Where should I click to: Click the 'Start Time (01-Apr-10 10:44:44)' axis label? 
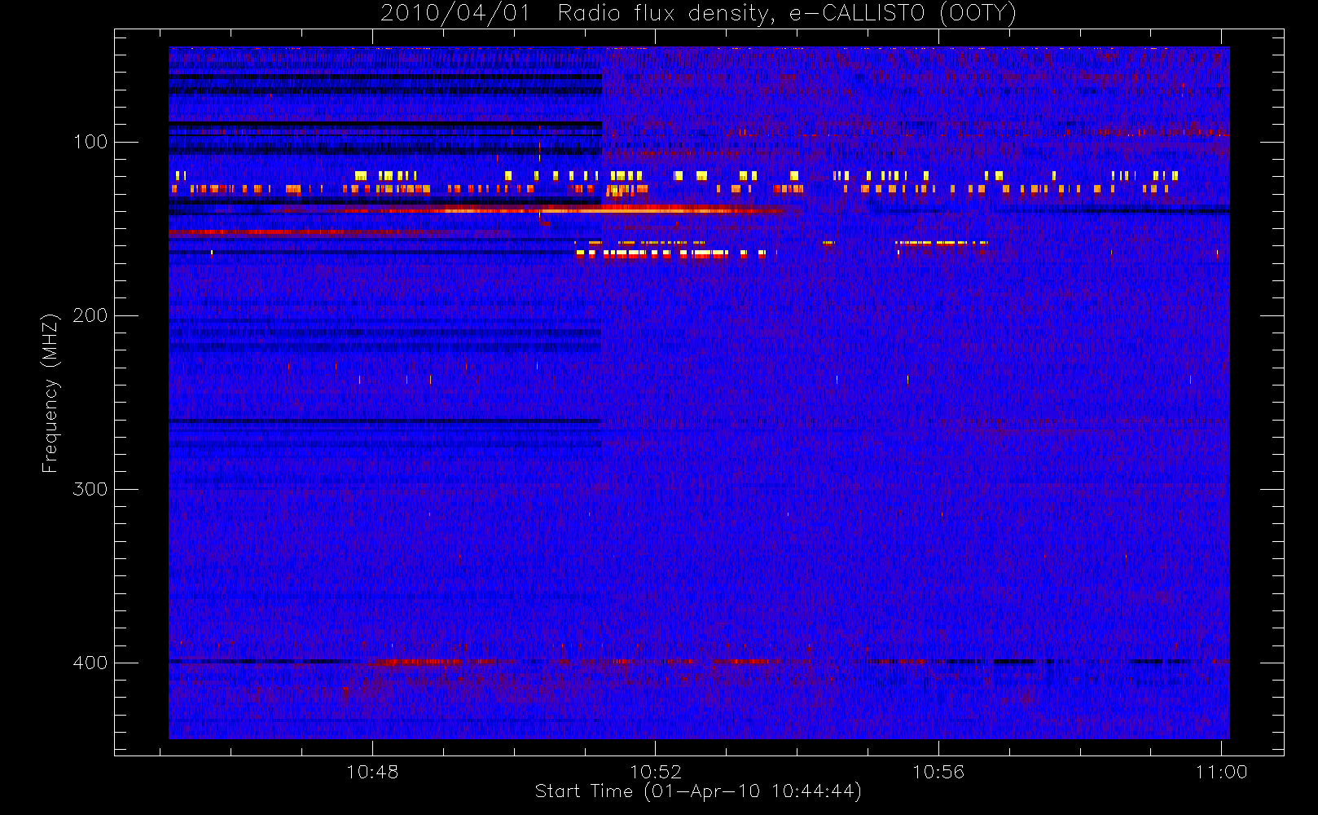click(698, 791)
